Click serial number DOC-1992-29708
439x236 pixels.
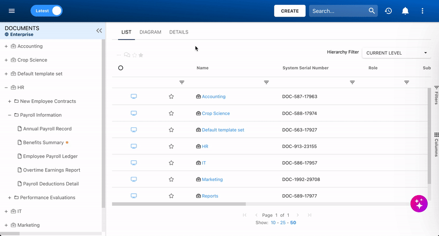tap(301, 179)
